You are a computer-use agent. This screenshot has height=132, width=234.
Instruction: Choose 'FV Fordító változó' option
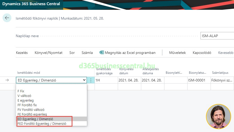[51, 110]
